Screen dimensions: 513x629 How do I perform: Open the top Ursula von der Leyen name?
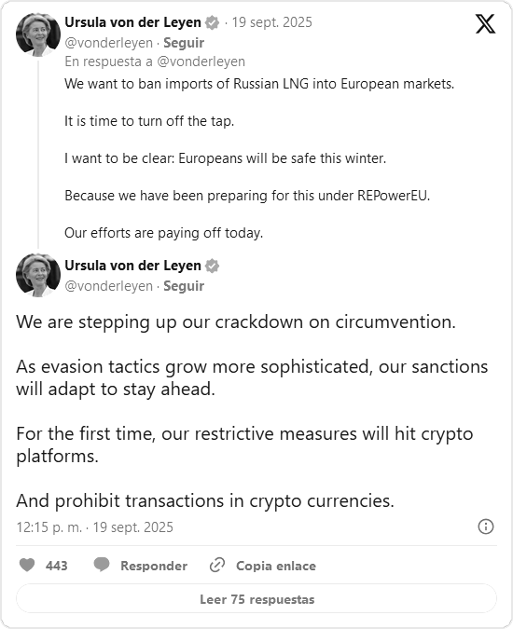(132, 22)
